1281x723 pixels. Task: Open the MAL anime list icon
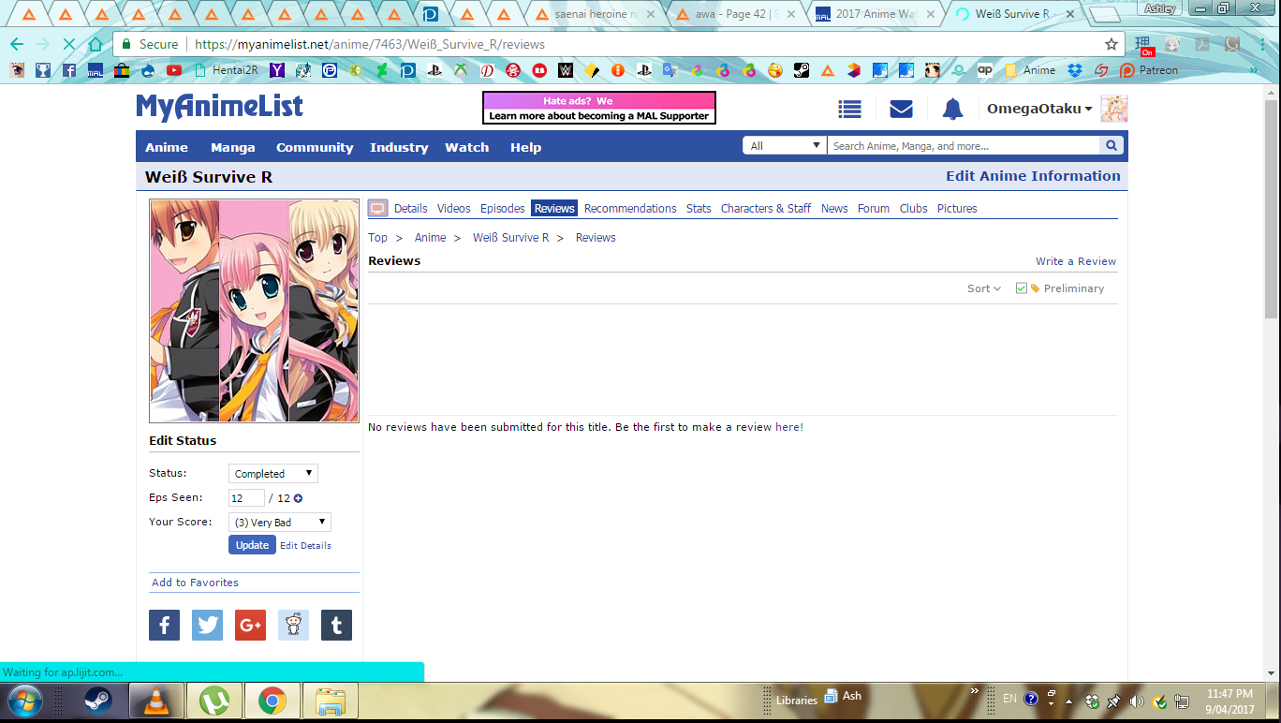click(x=849, y=109)
